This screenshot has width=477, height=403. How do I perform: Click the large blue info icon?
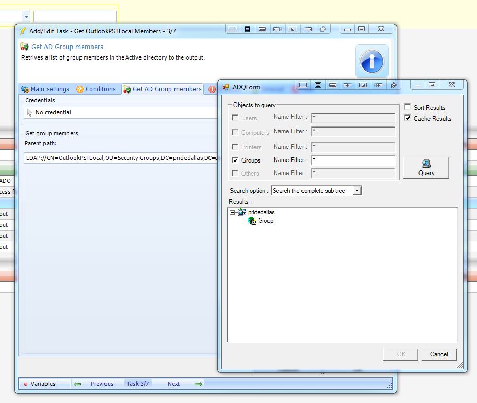(x=372, y=61)
